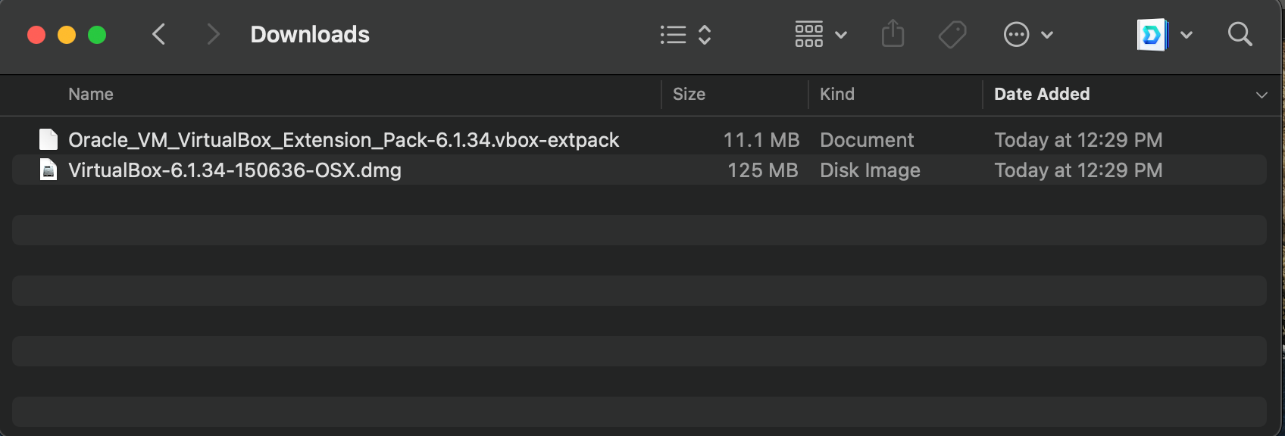Toggle the Date Added sort direction chevron
The width and height of the screenshot is (1285, 436).
coord(1262,95)
